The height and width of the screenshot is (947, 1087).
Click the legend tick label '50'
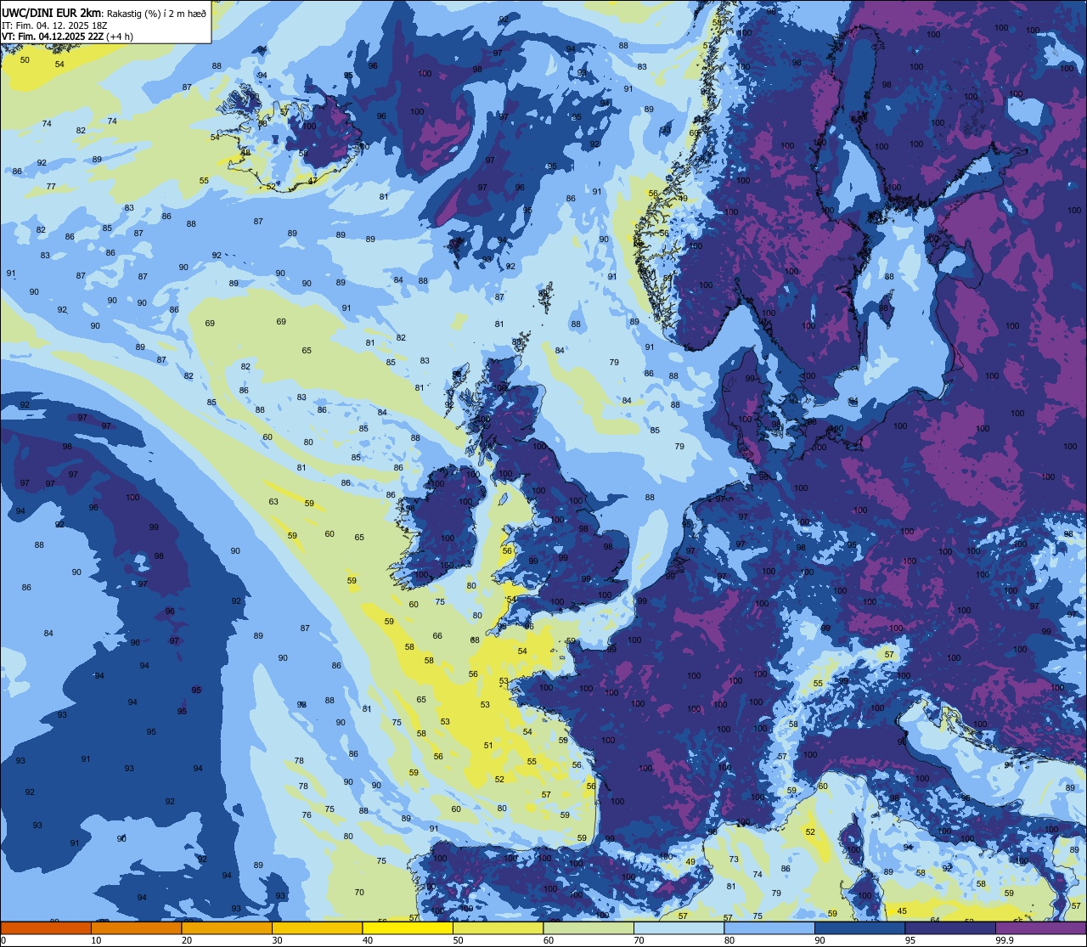[x=458, y=940]
